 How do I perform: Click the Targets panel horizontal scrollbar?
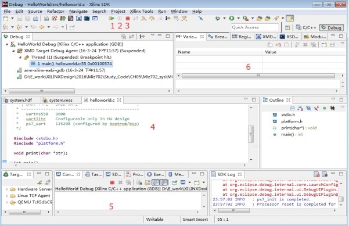(x=24, y=212)
